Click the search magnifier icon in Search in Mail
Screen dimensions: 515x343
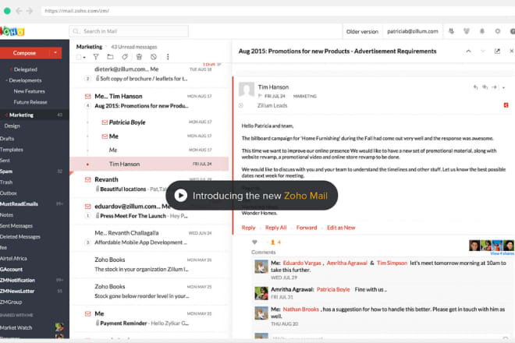click(x=76, y=31)
